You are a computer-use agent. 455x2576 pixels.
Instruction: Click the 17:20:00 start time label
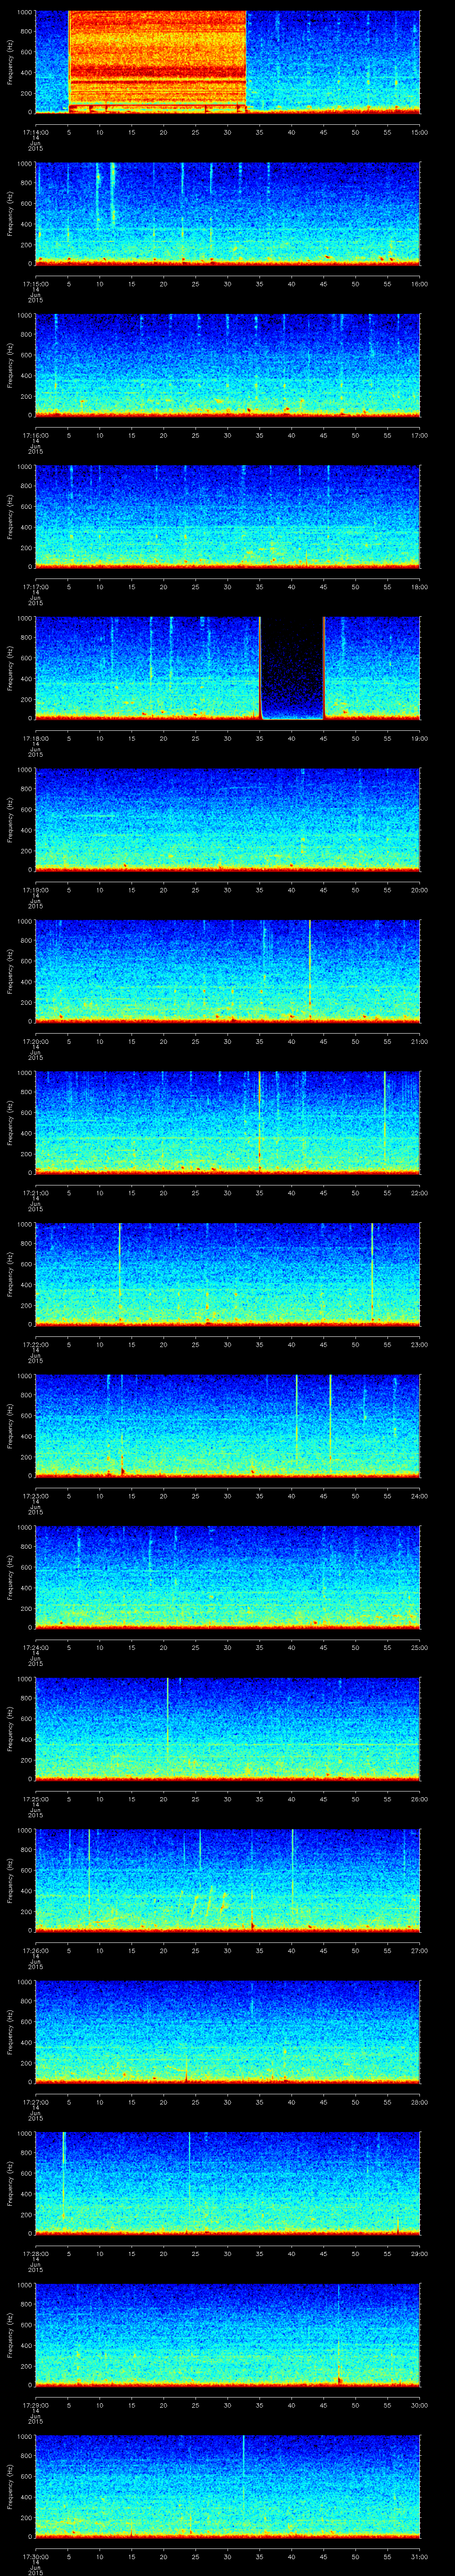(x=35, y=1041)
